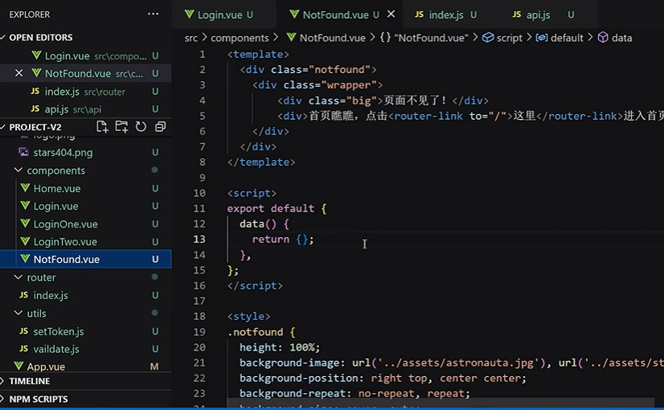
Task: Click "NotFound.vue" braces breadcrumb item
Action: tap(424, 38)
